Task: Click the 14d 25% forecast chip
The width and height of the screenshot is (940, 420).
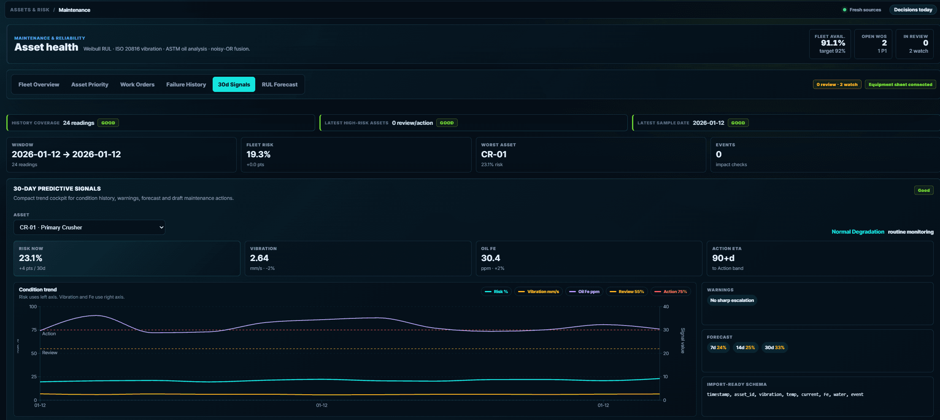Action: point(746,347)
